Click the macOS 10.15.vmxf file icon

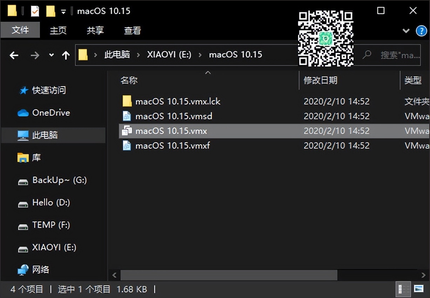click(127, 145)
